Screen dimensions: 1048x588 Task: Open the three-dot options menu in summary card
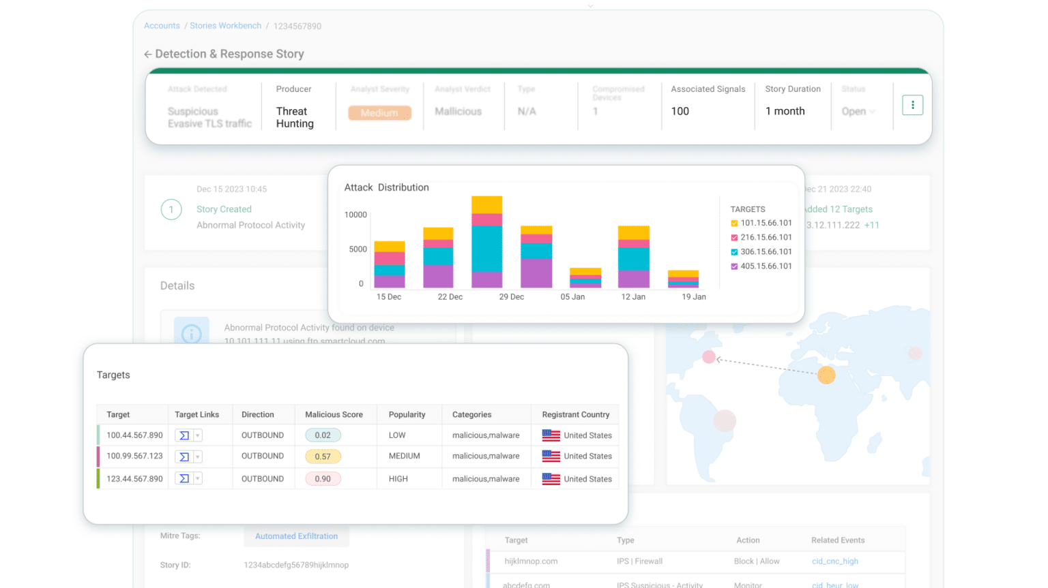[x=912, y=105]
